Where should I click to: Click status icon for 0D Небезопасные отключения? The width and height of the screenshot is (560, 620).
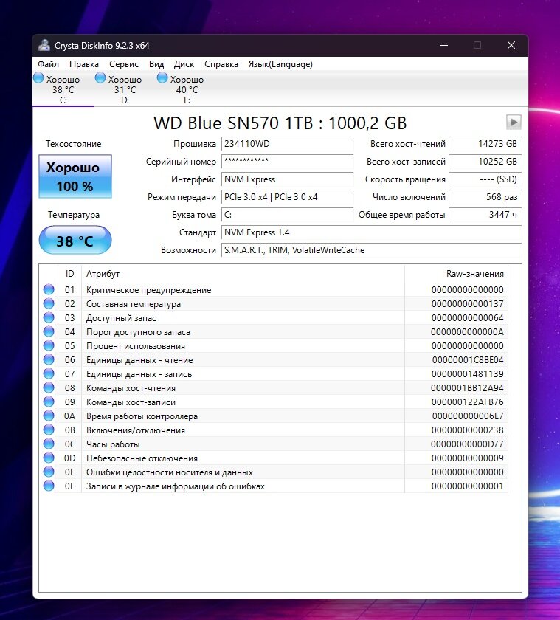pos(49,458)
